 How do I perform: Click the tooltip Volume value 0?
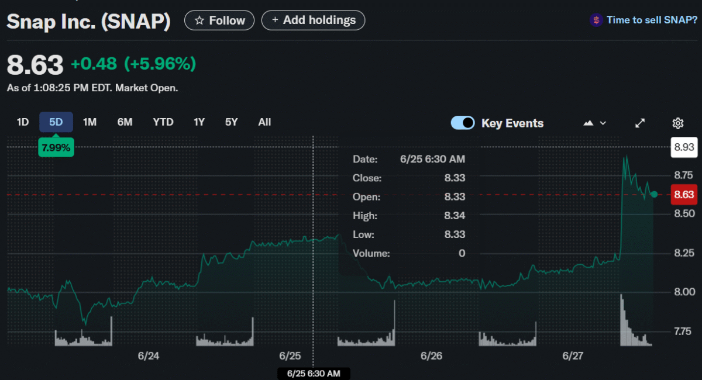[462, 253]
